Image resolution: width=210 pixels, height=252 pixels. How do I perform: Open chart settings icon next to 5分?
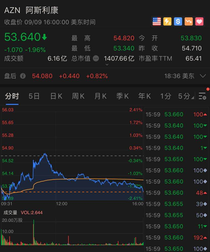tap(202, 96)
